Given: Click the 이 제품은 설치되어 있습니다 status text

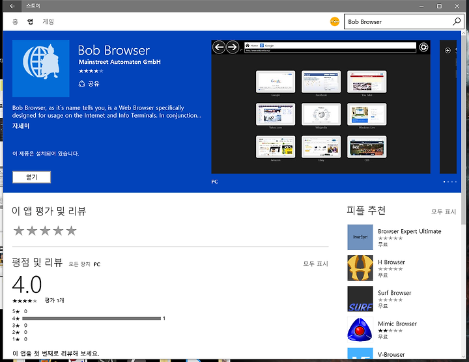Looking at the screenshot, I should (x=46, y=154).
